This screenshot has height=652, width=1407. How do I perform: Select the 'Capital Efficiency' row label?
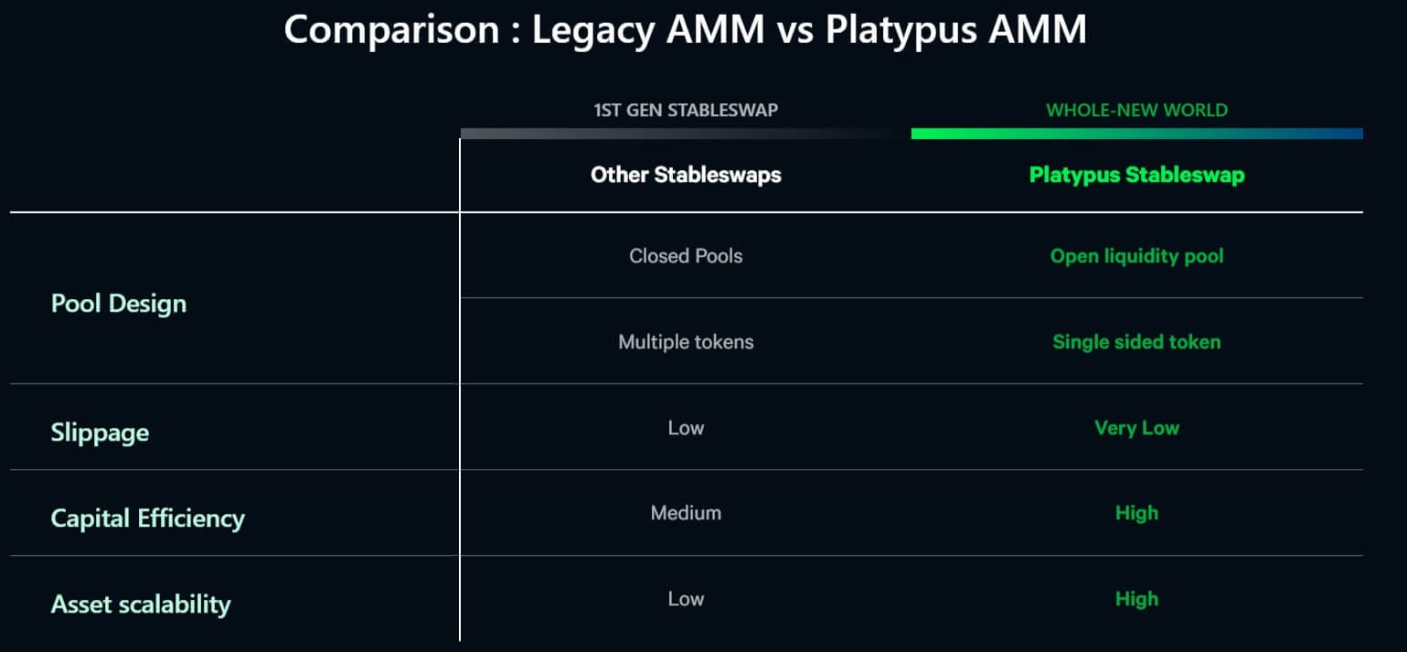tap(148, 518)
